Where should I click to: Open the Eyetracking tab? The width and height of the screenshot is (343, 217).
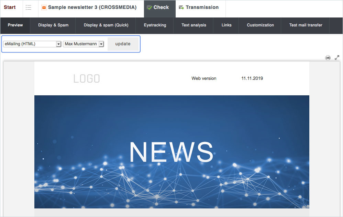[x=155, y=25]
